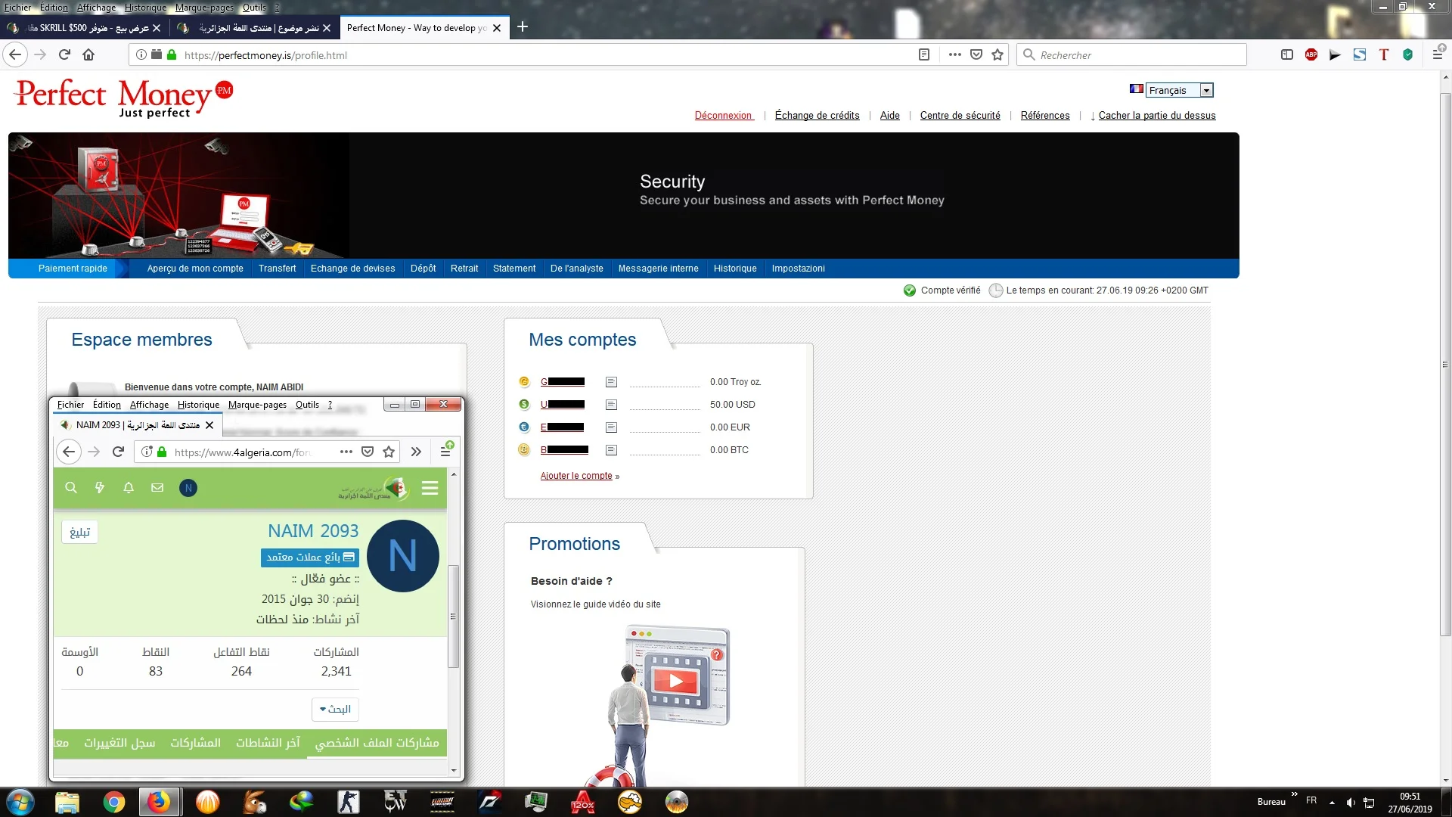Click the statement icon beside the USD account

pos(611,405)
